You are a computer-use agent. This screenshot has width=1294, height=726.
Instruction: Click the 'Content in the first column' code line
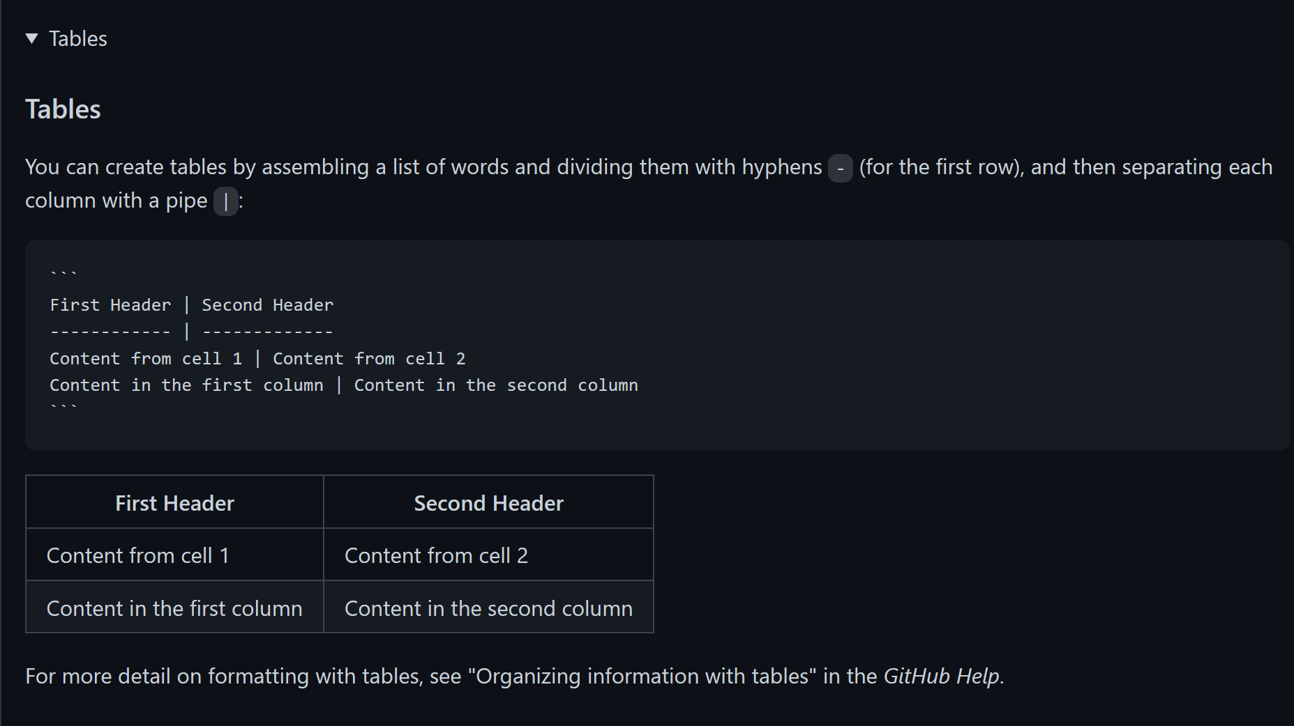tap(344, 385)
